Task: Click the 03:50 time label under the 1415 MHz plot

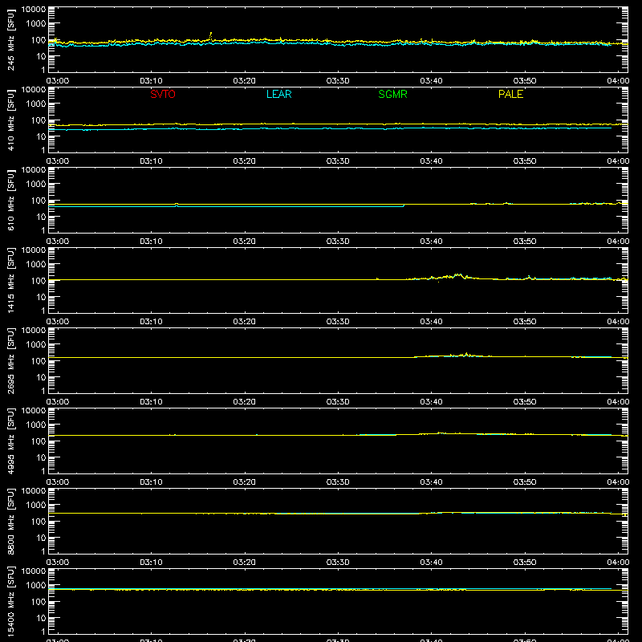Action: (x=525, y=322)
